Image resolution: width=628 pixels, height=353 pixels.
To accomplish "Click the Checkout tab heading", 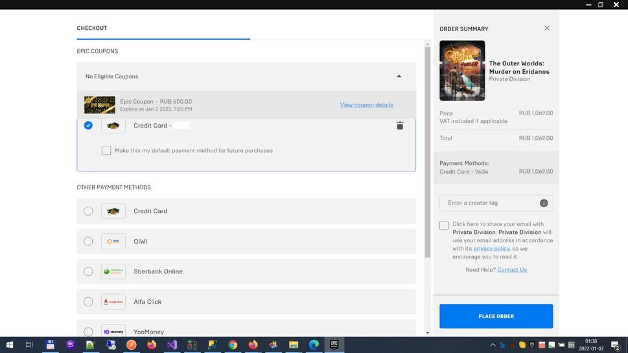I will coord(92,28).
